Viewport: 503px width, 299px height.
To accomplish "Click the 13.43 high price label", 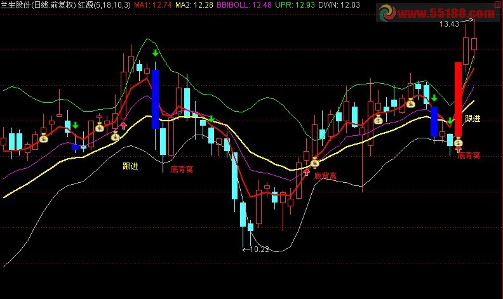I will point(449,23).
